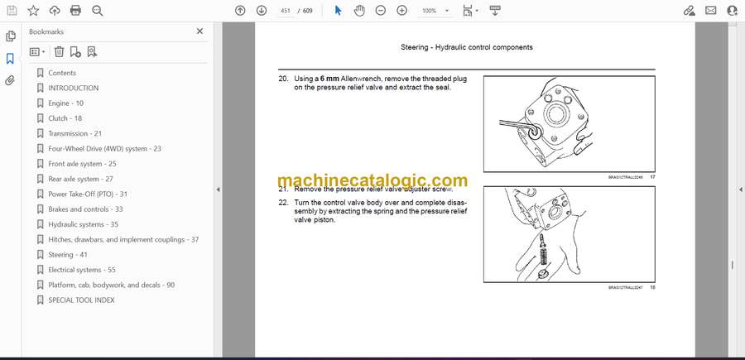Upload file to cloud icon

(x=55, y=11)
